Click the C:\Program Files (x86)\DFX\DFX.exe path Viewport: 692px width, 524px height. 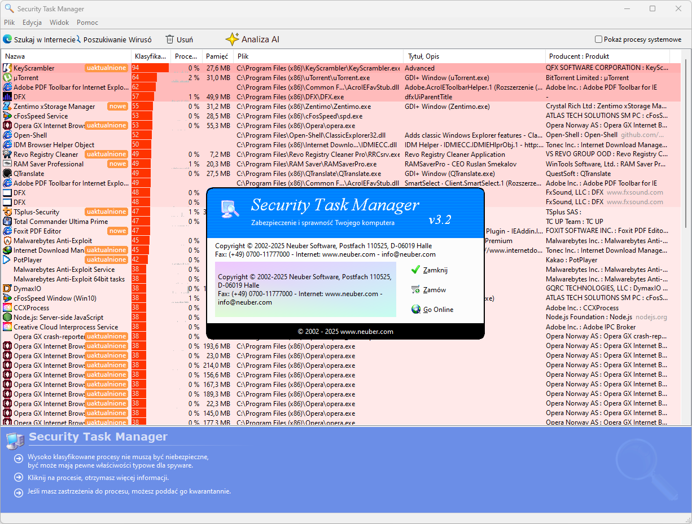pyautogui.click(x=290, y=97)
